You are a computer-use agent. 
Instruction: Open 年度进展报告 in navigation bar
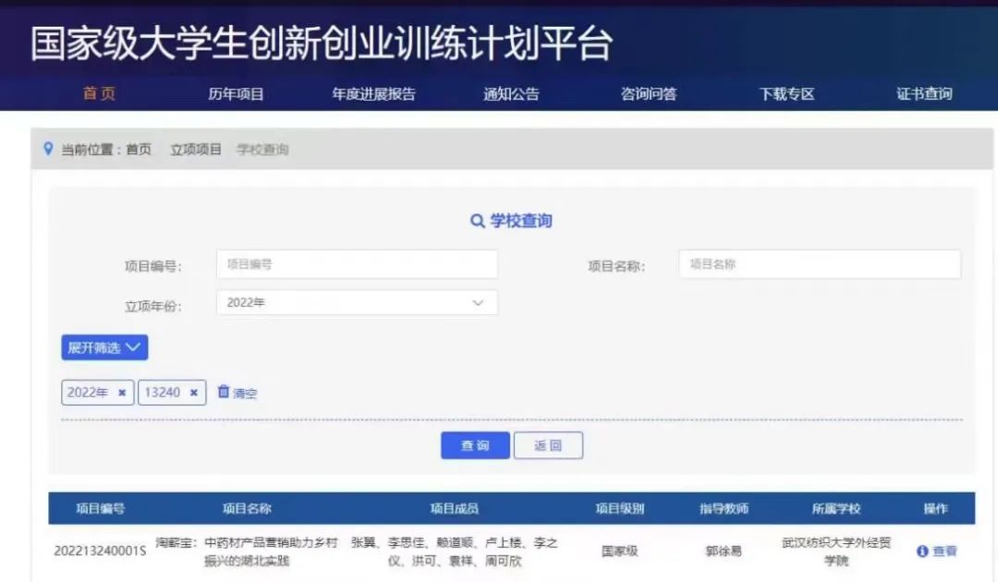point(373,94)
